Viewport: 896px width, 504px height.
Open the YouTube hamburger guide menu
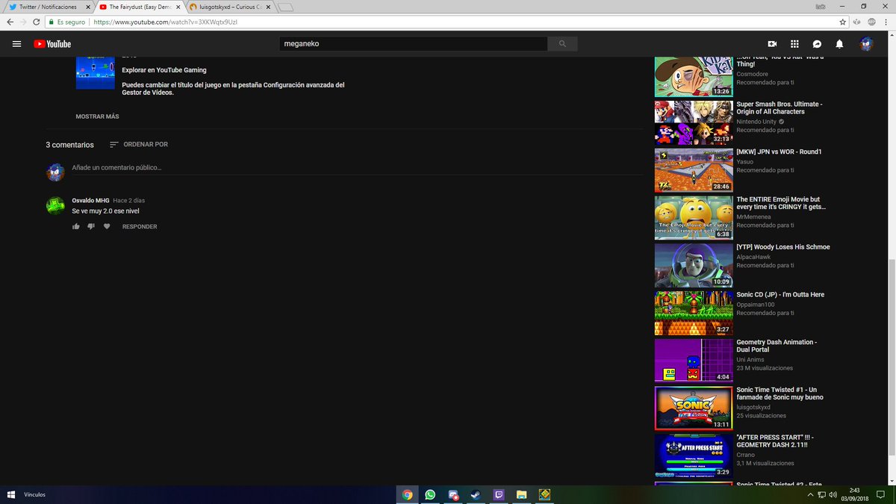click(16, 44)
